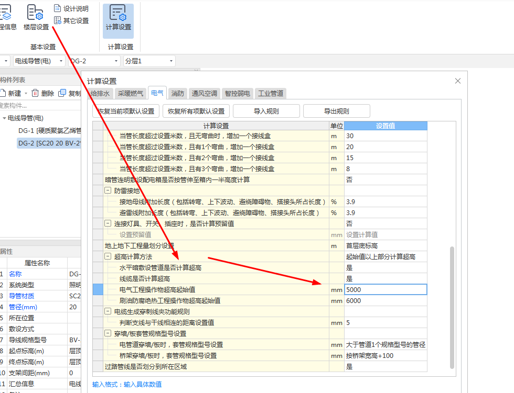Click 复制 copy icon
This screenshot has height=393, width=514.
pyautogui.click(x=62, y=93)
